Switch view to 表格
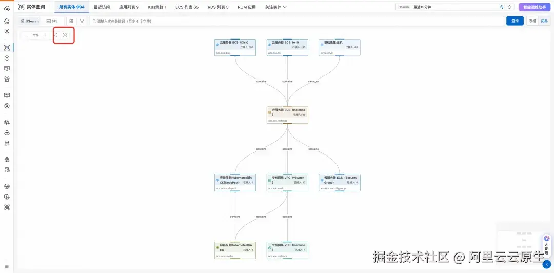Image resolution: width=554 pixels, height=273 pixels. coord(532,21)
